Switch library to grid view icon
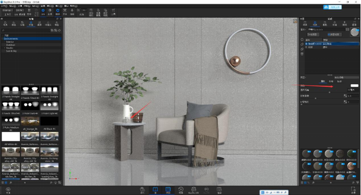 tap(6, 183)
